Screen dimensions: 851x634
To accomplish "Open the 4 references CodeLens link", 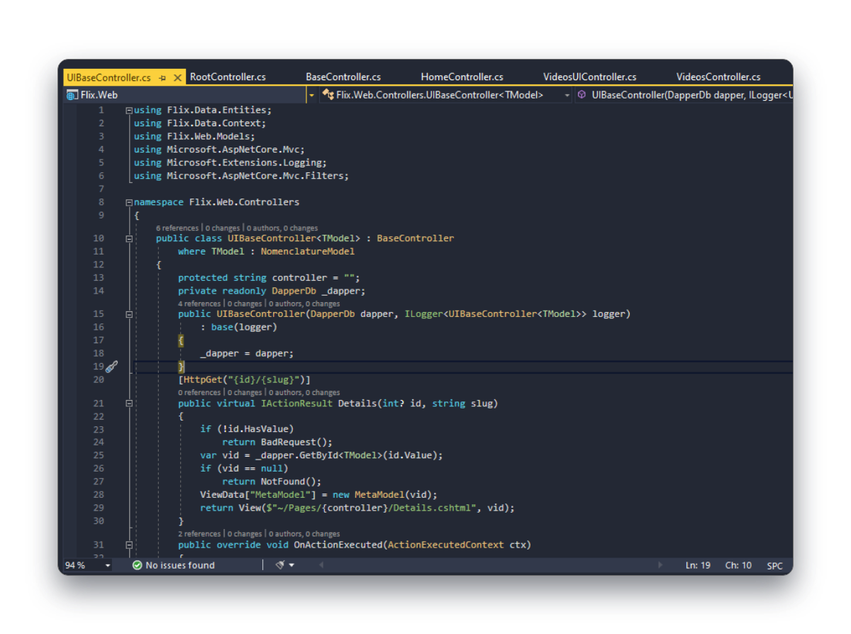I will (199, 304).
